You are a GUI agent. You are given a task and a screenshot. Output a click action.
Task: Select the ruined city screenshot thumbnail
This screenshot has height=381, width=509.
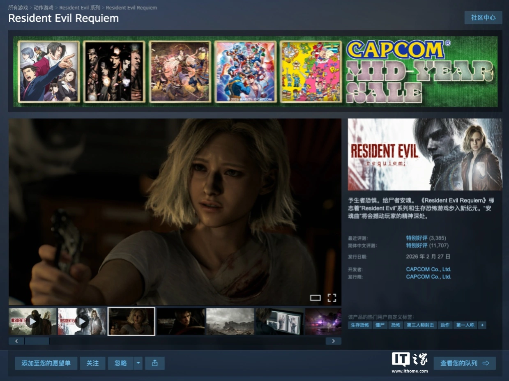pos(230,321)
